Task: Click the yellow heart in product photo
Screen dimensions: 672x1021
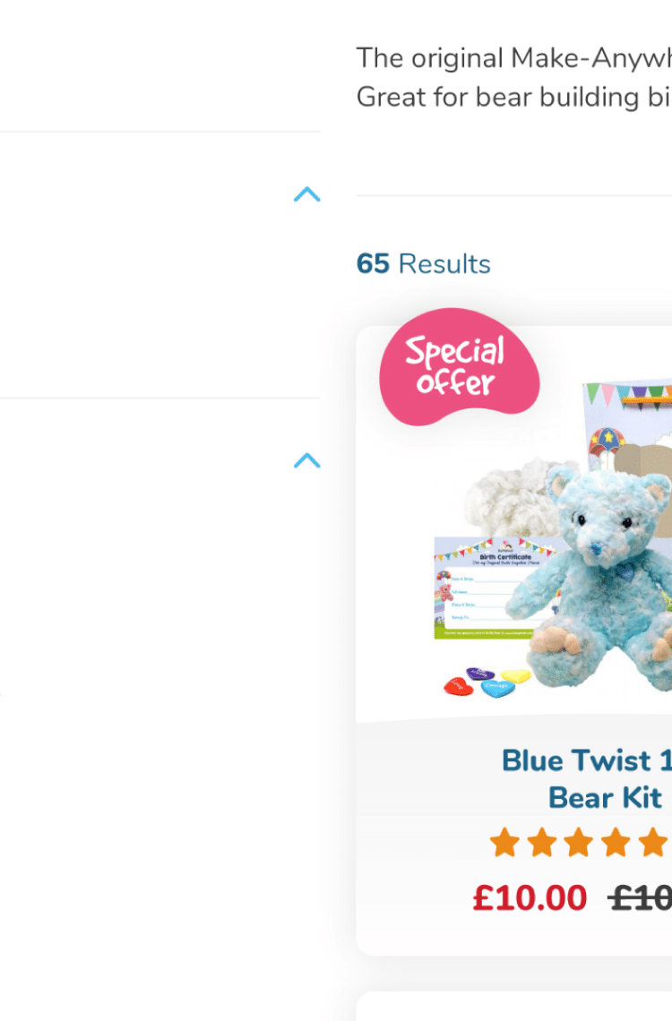Action: (515, 676)
